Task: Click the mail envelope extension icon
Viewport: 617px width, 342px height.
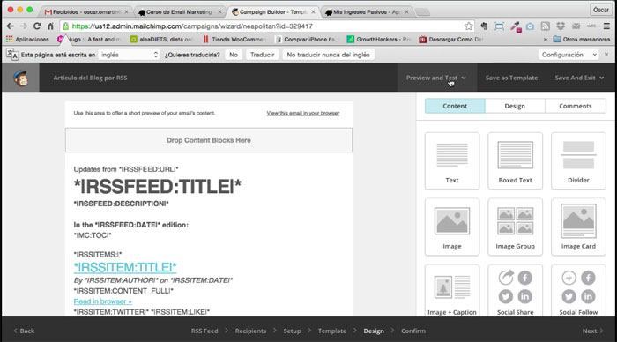Action: click(576, 26)
